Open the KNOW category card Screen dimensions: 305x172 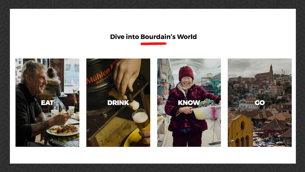click(189, 102)
